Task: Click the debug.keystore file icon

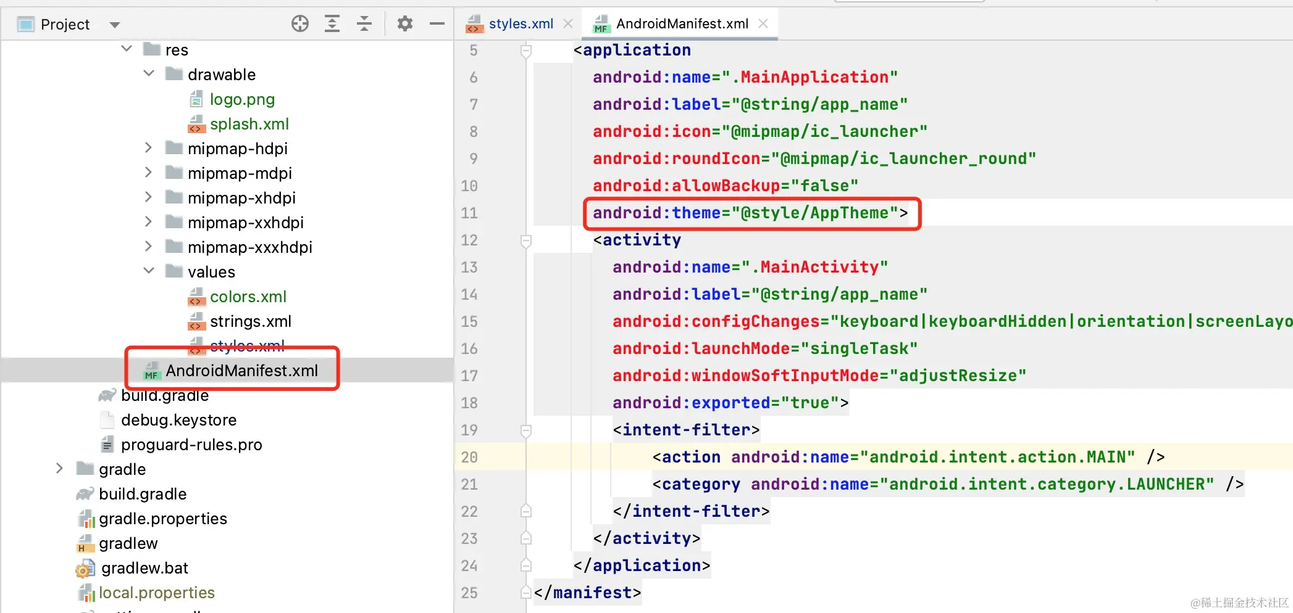Action: click(107, 420)
